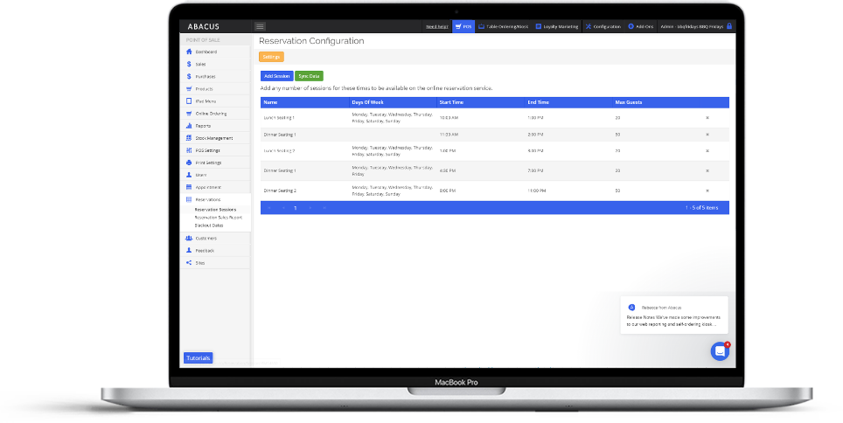
Task: Open the Dashboard home icon in sidebar
Action: (x=189, y=52)
